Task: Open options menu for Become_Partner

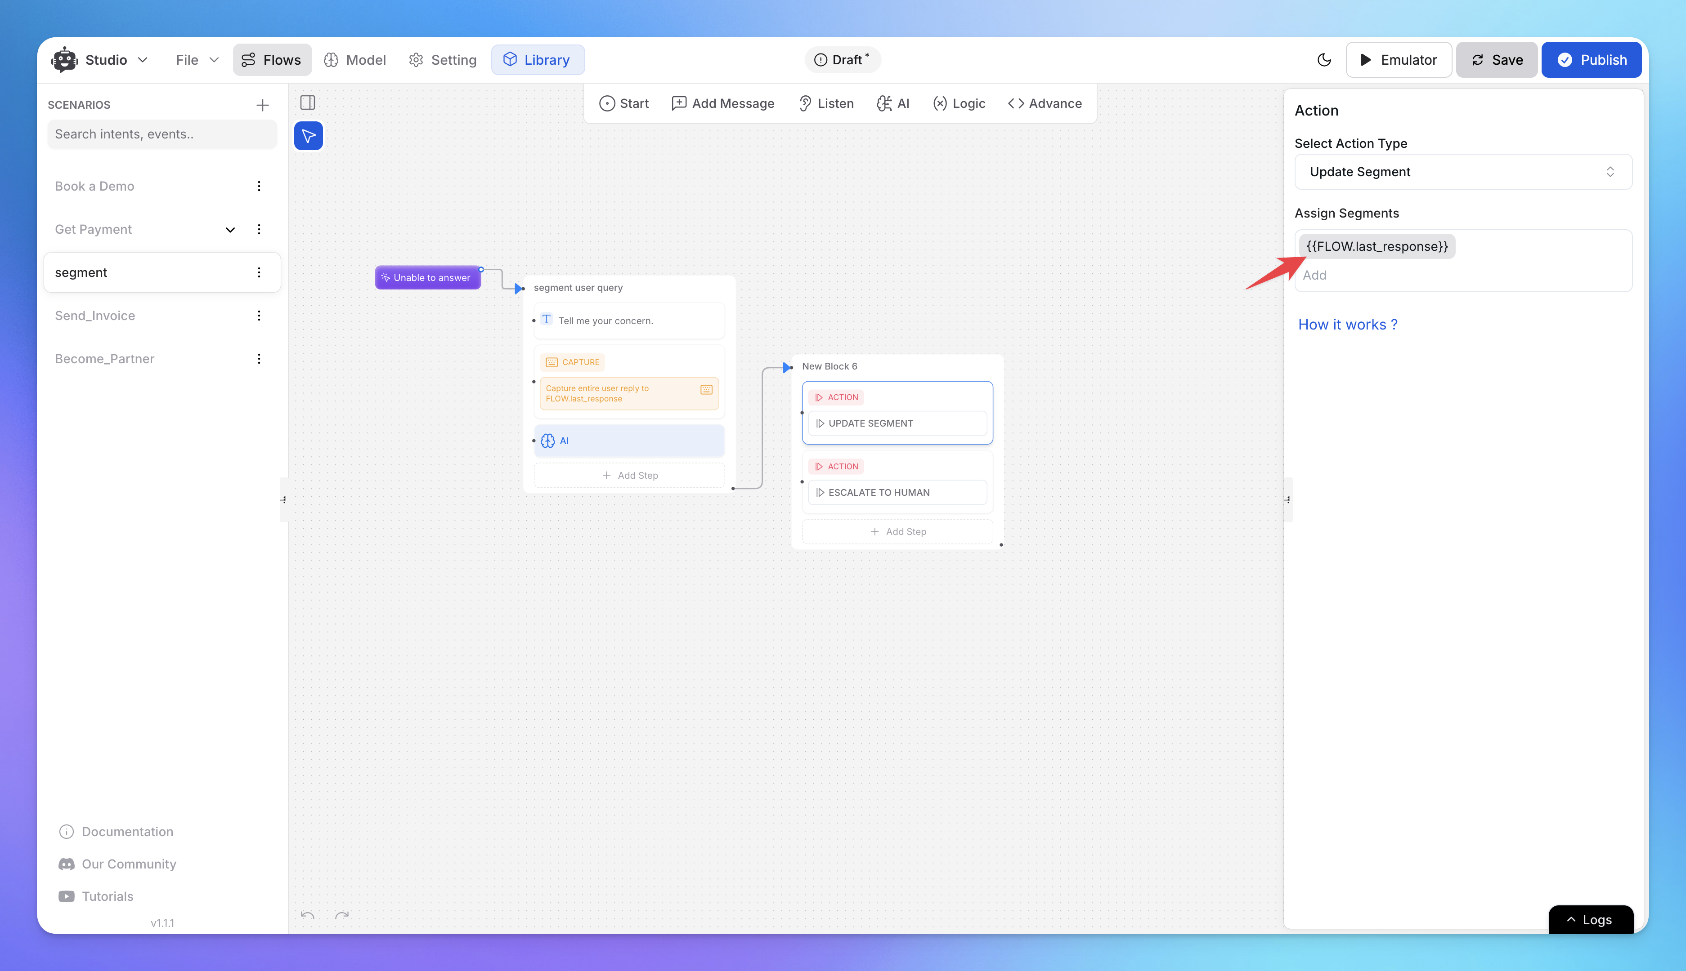Action: click(x=259, y=359)
